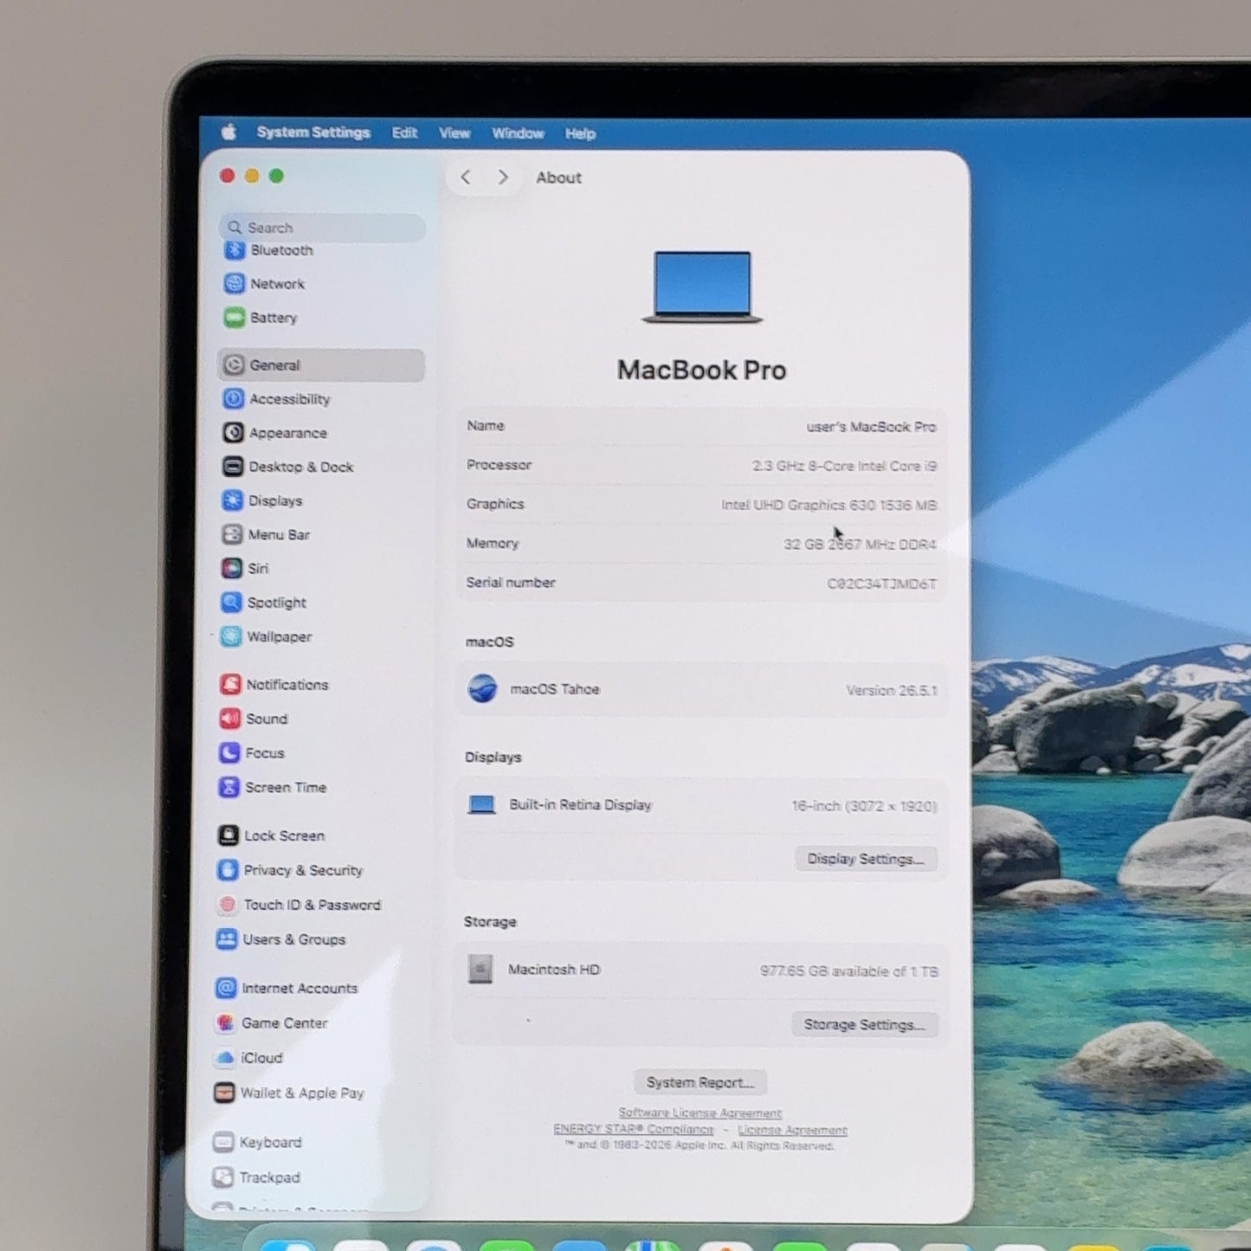Open the System Report button
The image size is (1251, 1251).
point(700,1083)
